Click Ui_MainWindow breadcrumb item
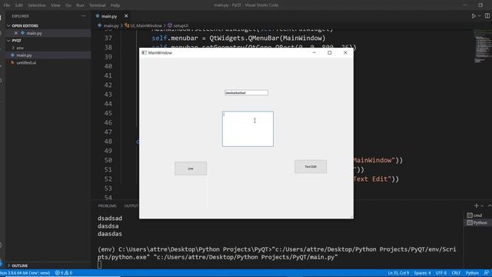 point(146,25)
